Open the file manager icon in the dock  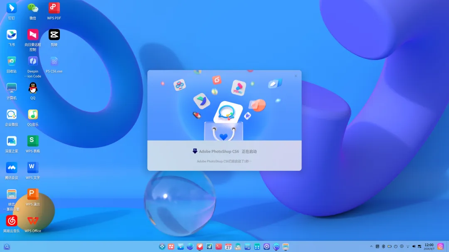(x=180, y=247)
